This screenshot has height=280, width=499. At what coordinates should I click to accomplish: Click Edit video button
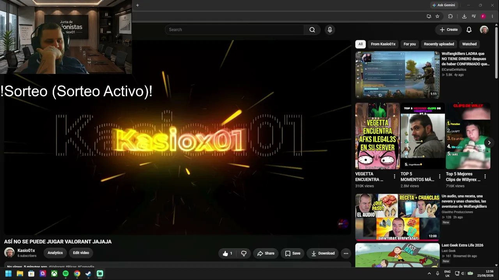pos(81,253)
